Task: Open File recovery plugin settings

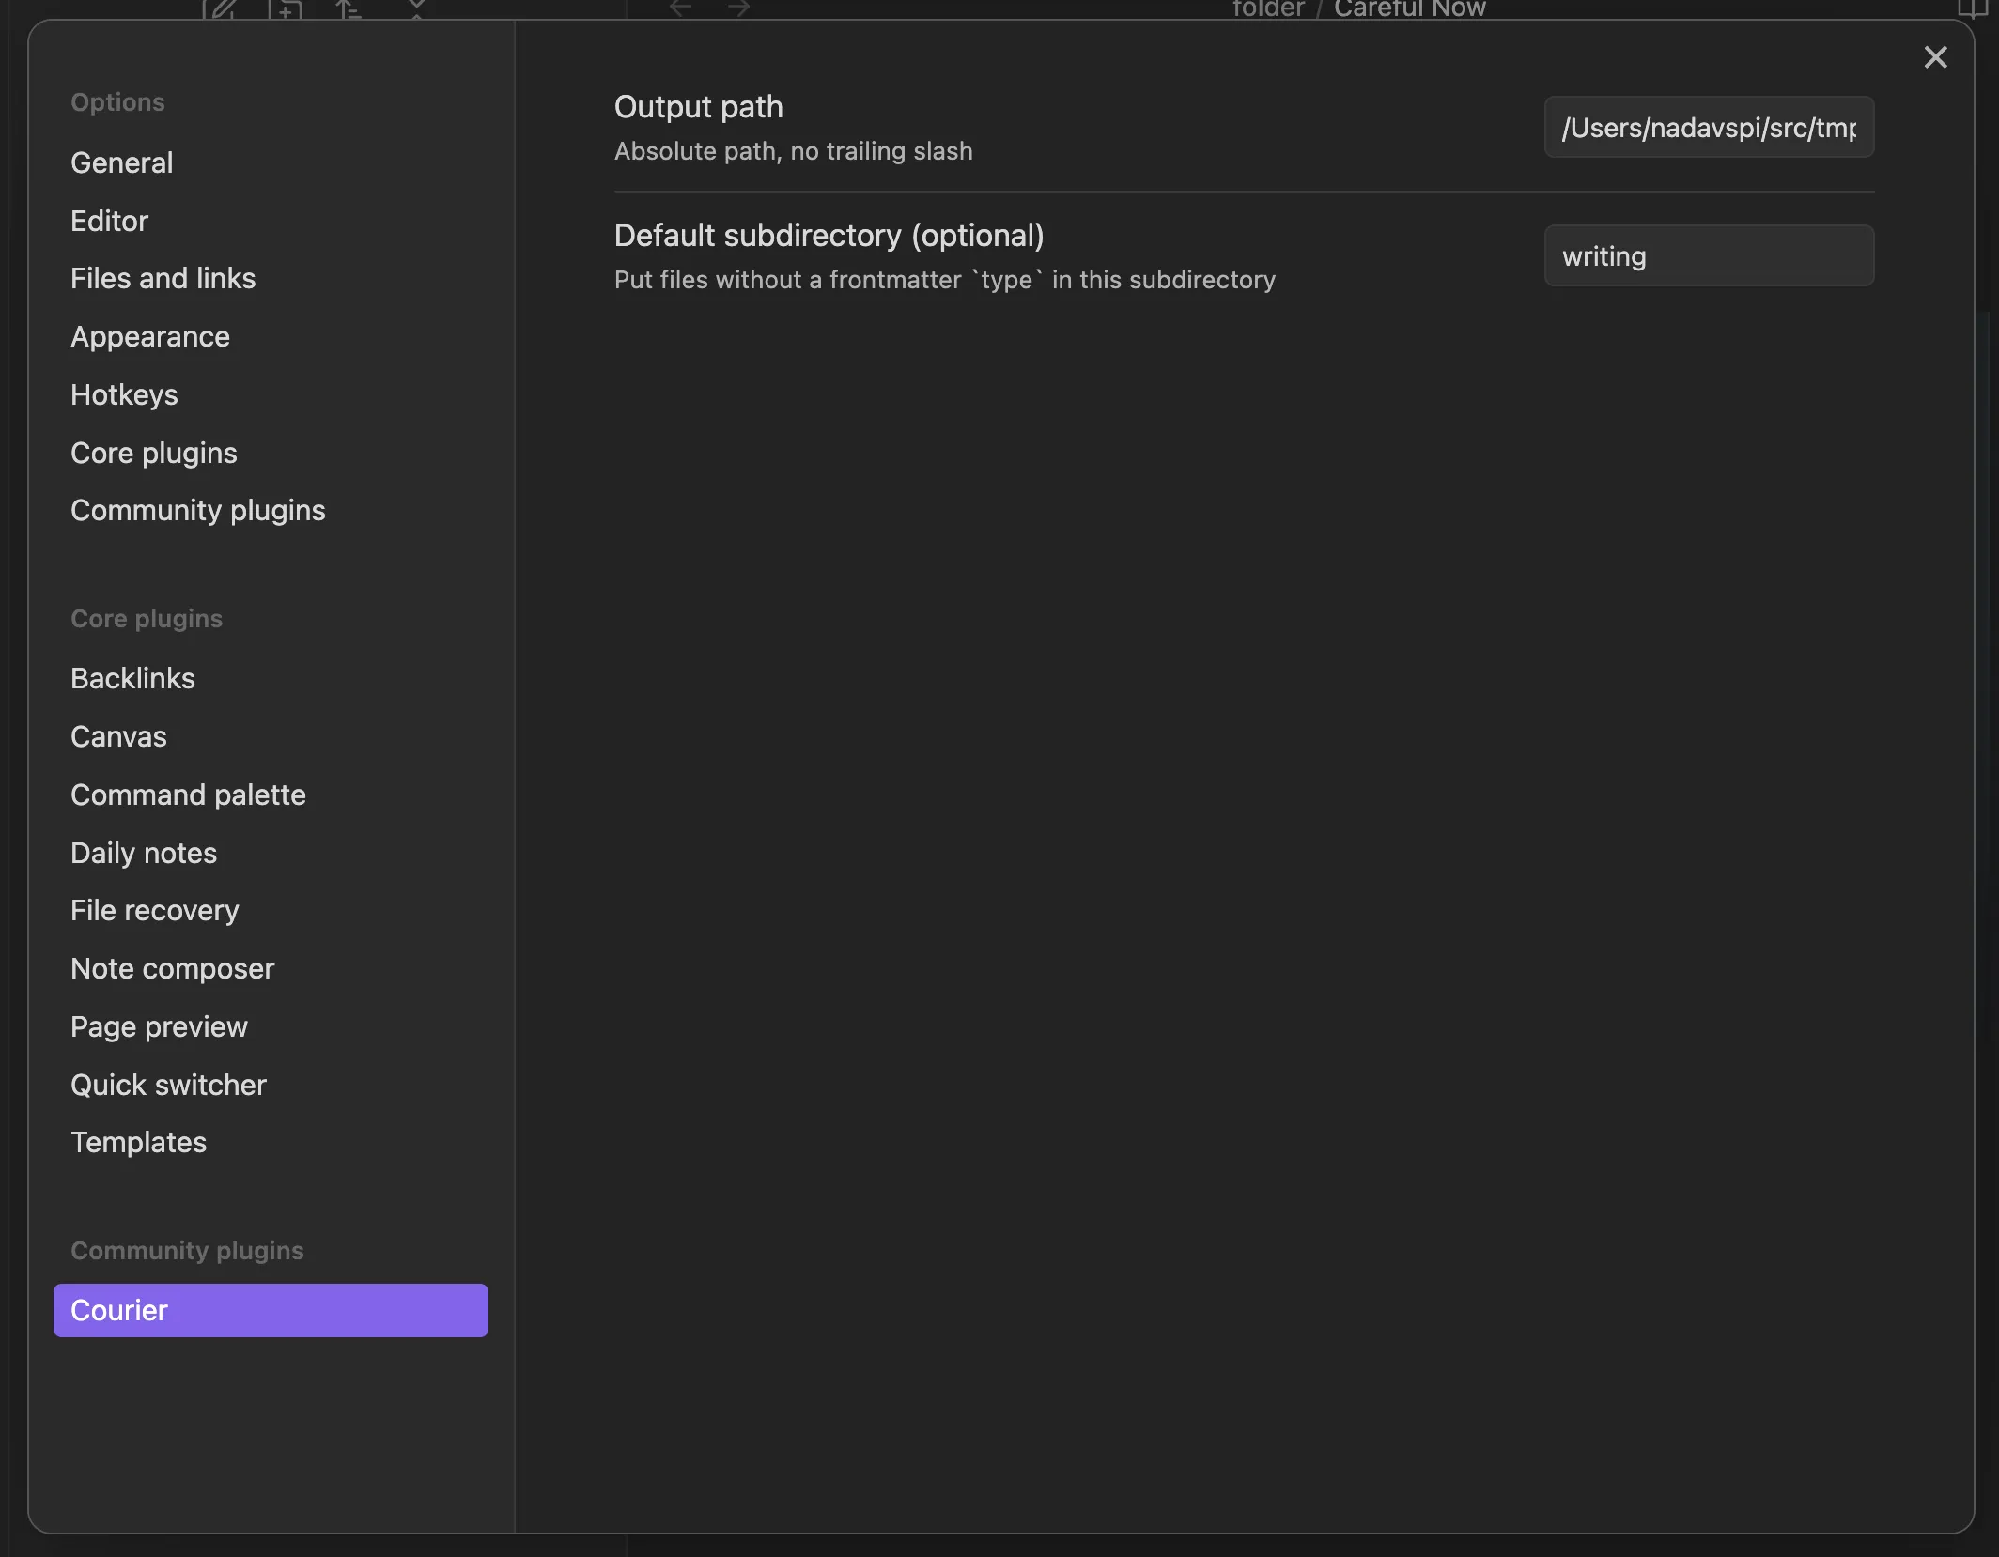Action: [x=271, y=910]
